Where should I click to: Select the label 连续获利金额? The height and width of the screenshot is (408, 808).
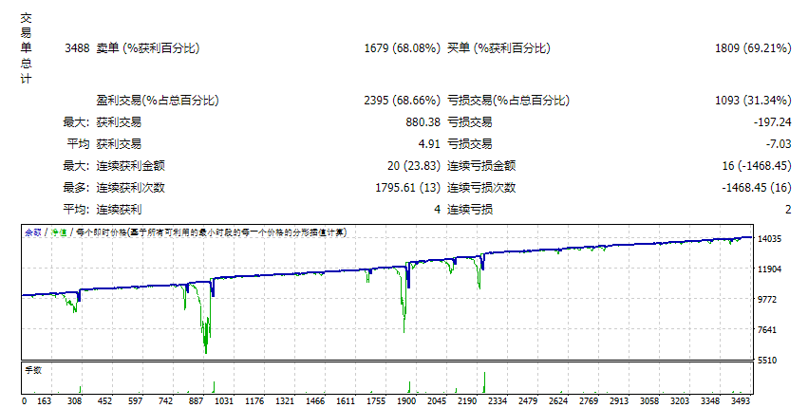point(130,166)
